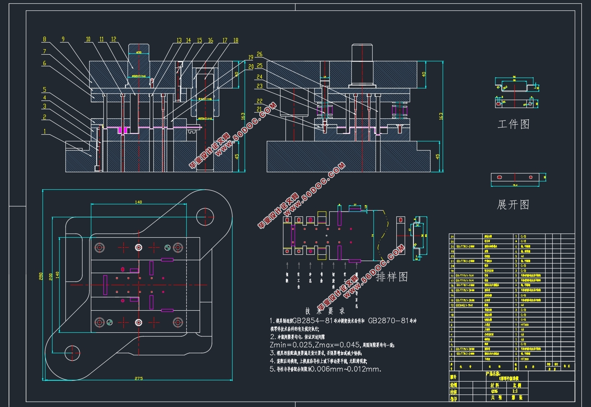Select the 技术要求 heading text
The width and height of the screenshot is (591, 407).
point(326,311)
